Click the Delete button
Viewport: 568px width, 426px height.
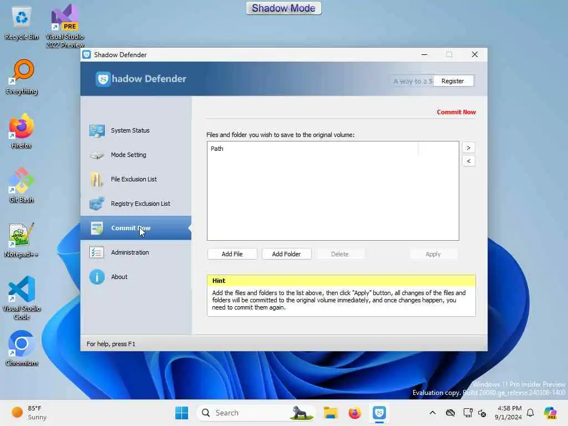[340, 254]
